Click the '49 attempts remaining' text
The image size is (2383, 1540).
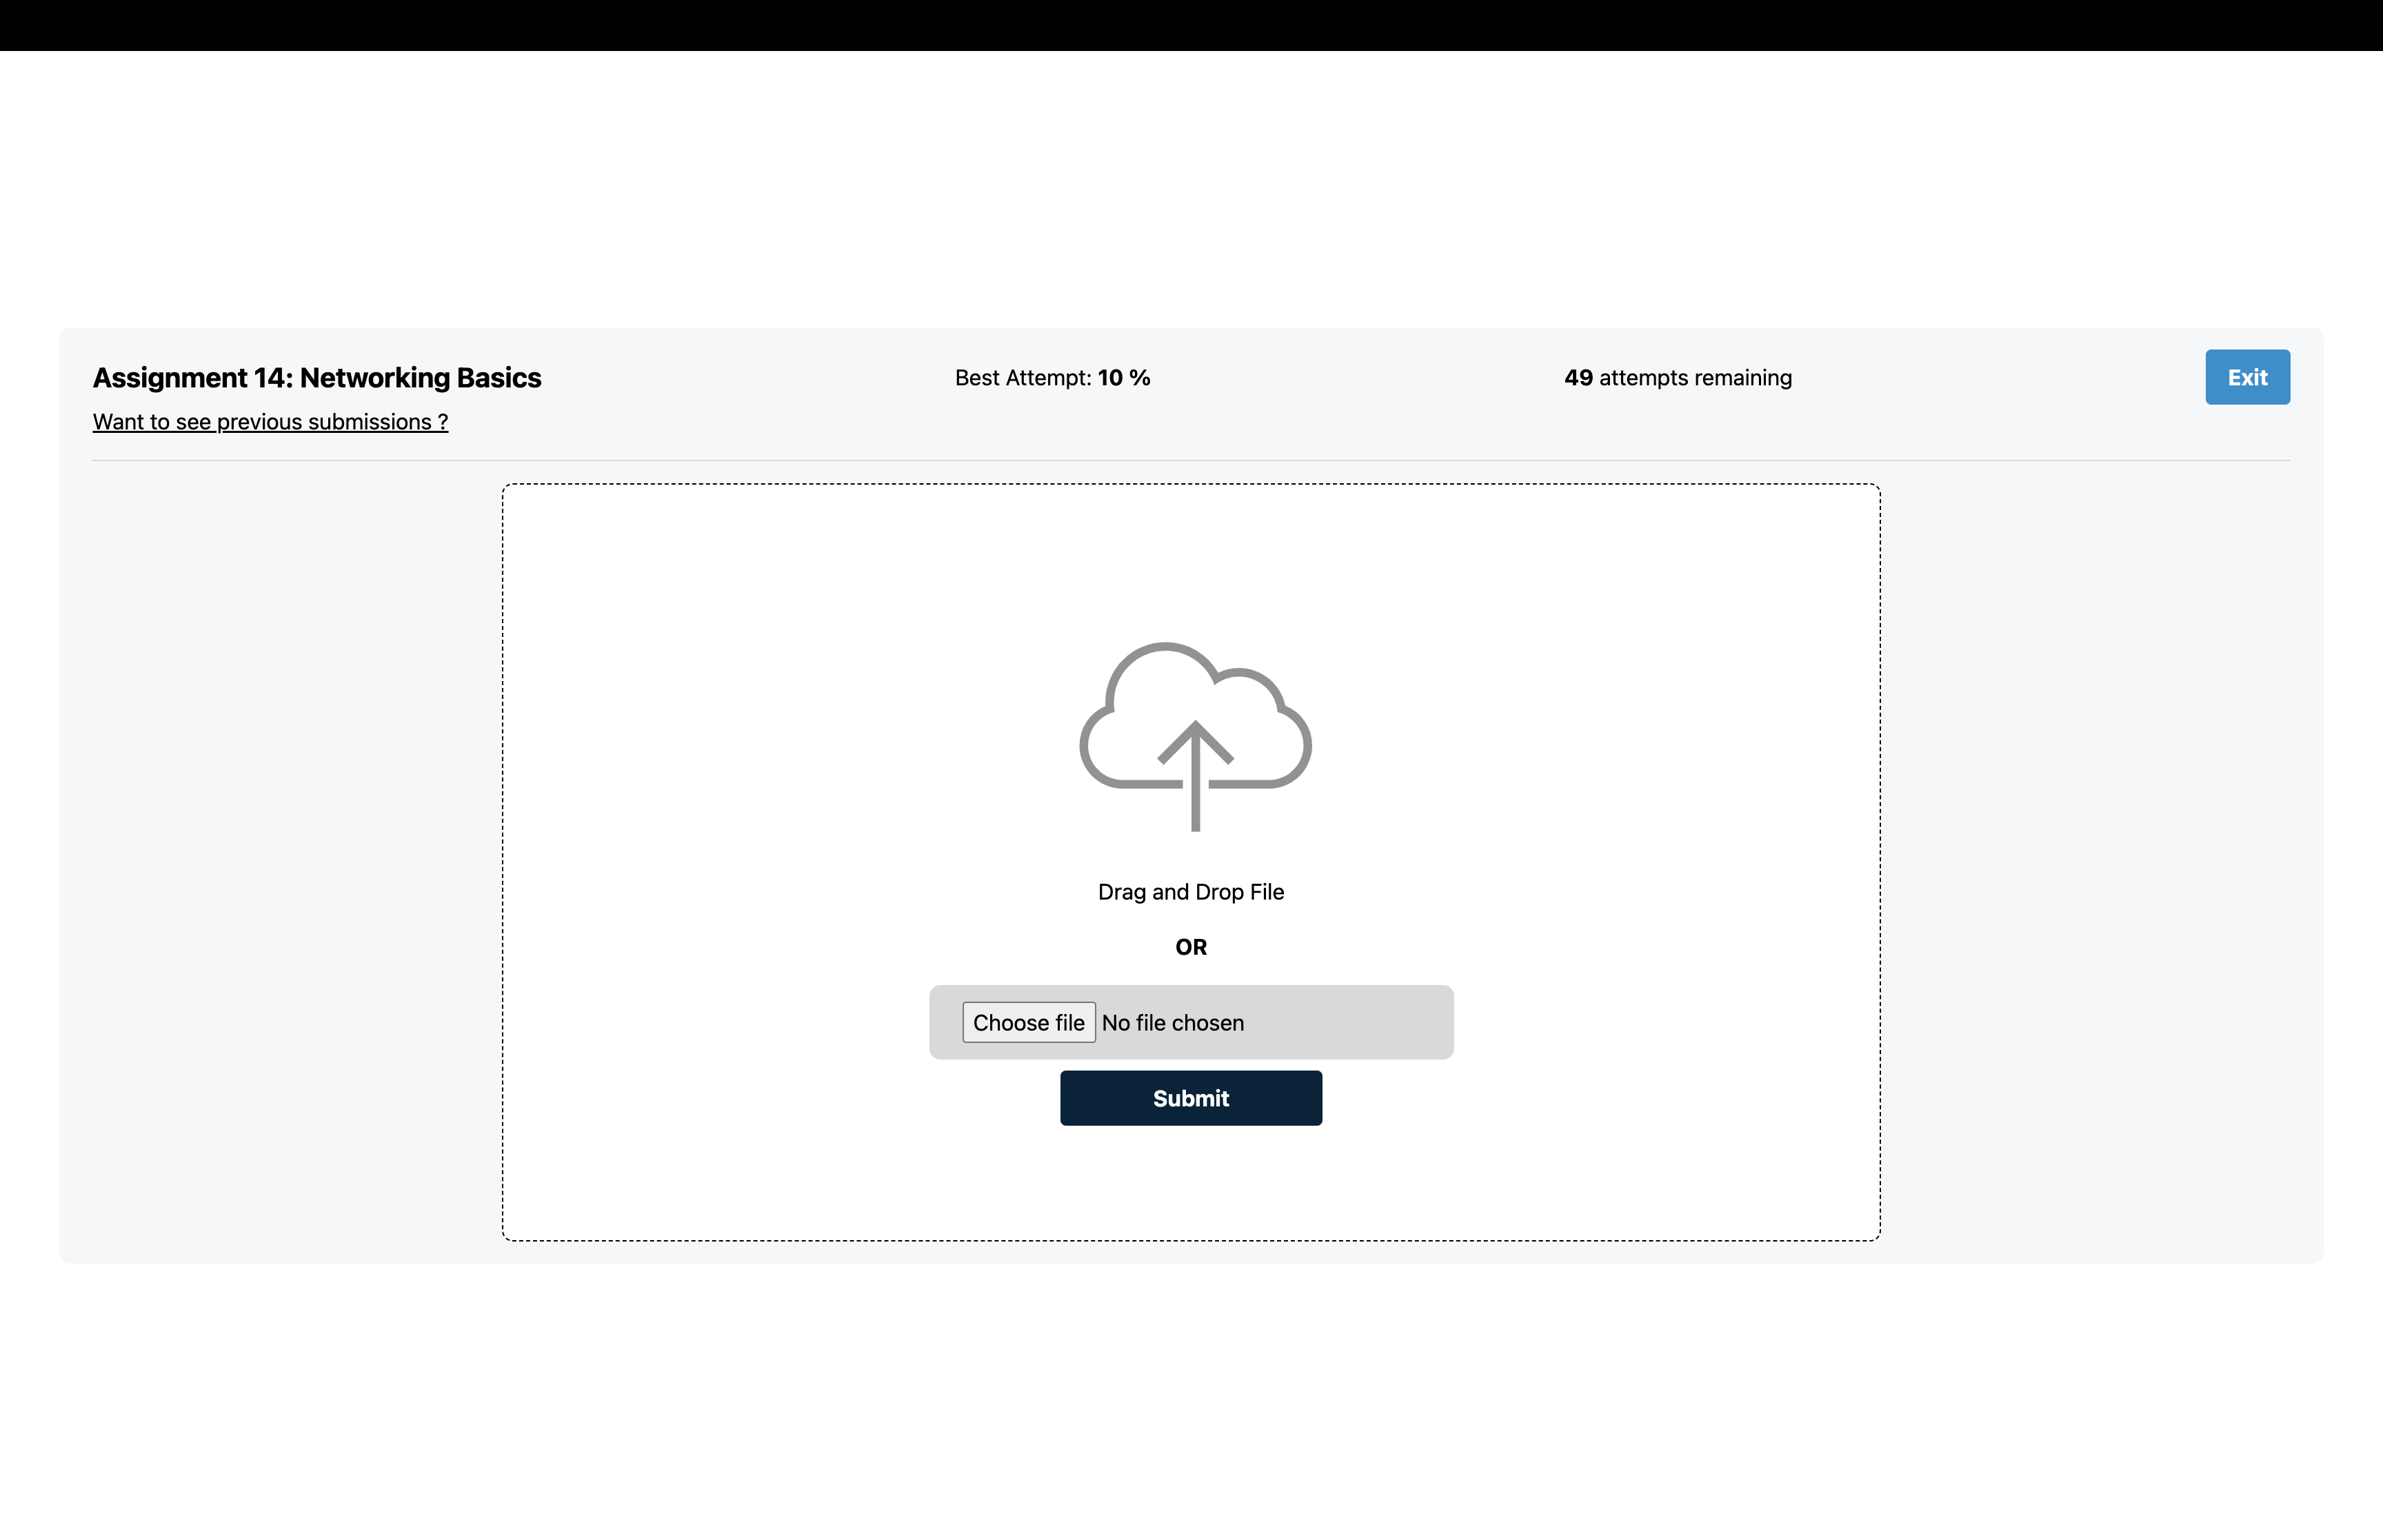point(1677,378)
